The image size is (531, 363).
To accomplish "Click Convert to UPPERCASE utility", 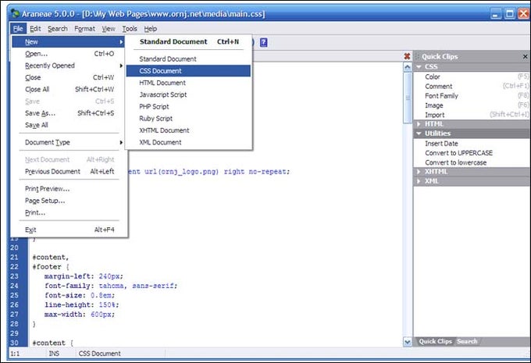I will tap(472, 153).
